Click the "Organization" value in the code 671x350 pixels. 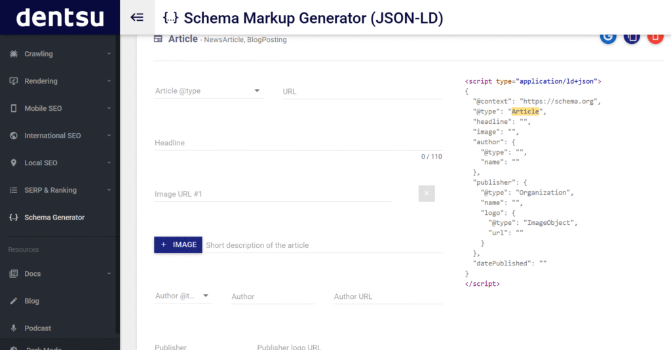pyautogui.click(x=543, y=193)
